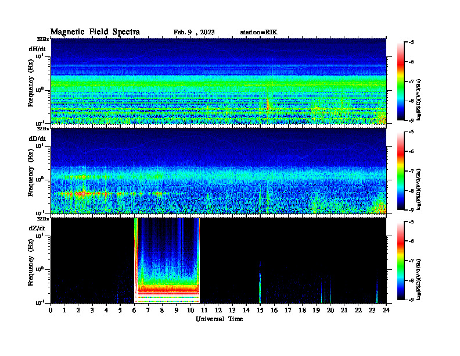The width and height of the screenshot is (460, 356).
Task: Click the Frequency (Hz) label of dD/dt panel
Action: [x=31, y=173]
